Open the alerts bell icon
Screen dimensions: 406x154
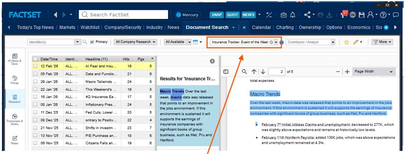[293, 15]
